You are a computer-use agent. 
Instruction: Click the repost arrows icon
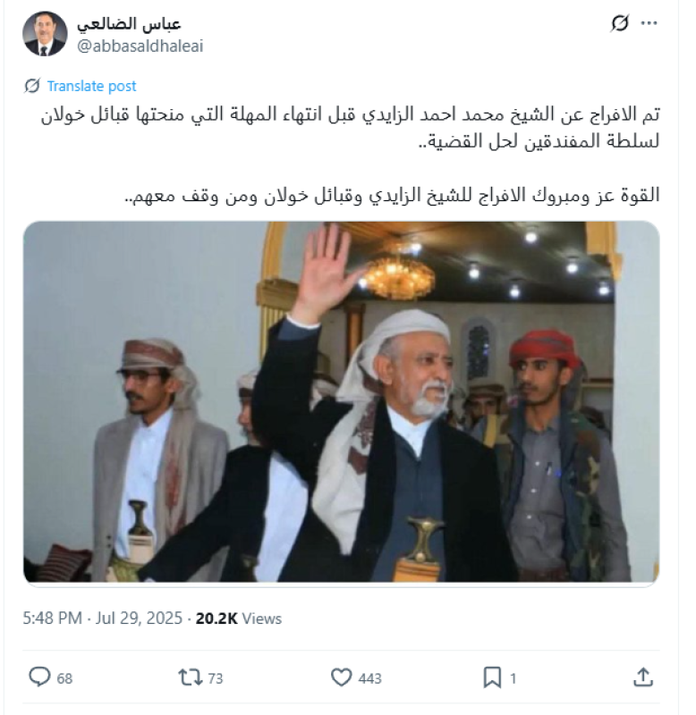190,677
